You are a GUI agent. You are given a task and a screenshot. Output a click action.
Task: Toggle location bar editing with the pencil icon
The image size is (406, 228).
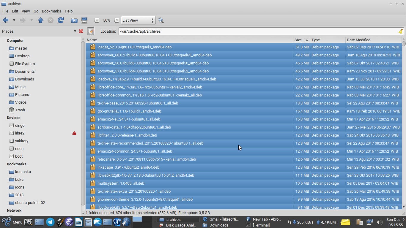click(x=91, y=31)
